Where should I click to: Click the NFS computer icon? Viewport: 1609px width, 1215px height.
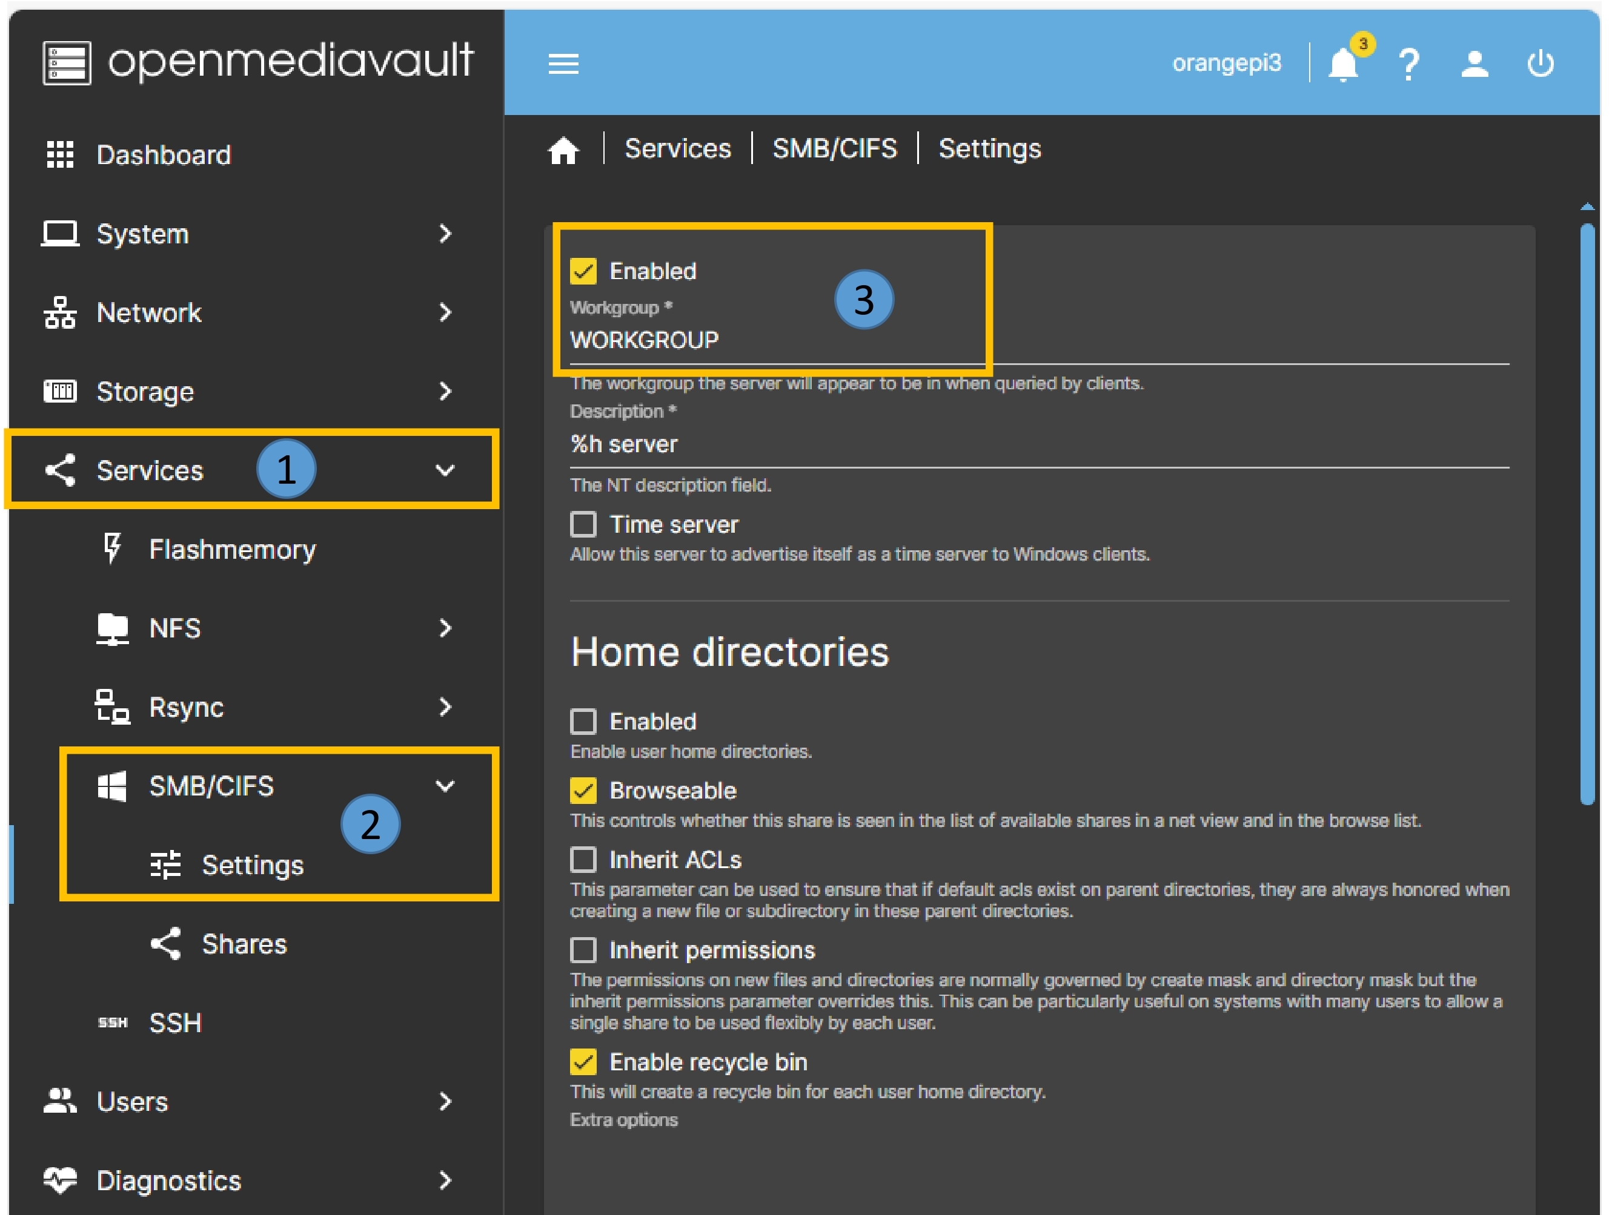tap(112, 628)
